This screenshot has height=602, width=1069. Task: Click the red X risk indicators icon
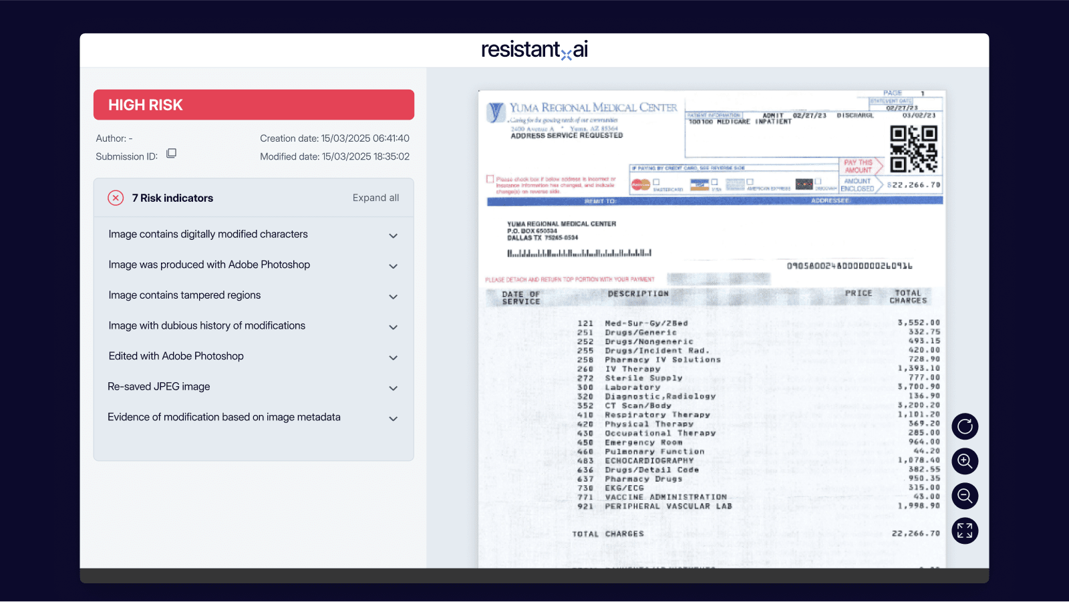[116, 198]
